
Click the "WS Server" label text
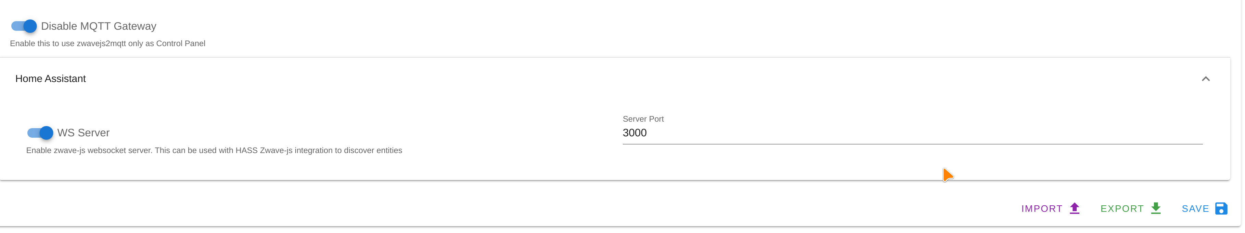coord(84,133)
